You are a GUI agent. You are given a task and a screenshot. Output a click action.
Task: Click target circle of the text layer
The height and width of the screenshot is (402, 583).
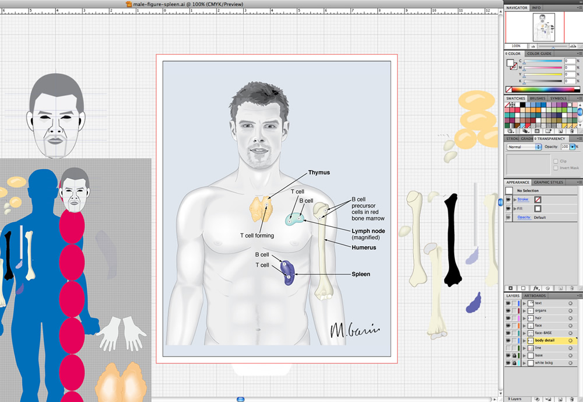tap(570, 303)
